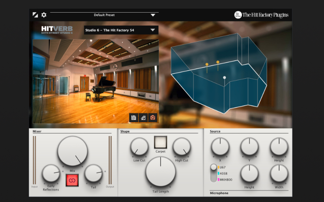Toggle the Carpet button
This screenshot has height=202, width=324.
tap(160, 142)
